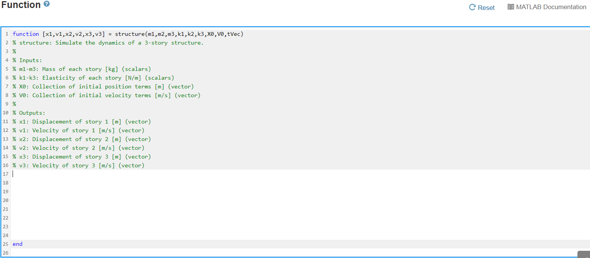Screen dimensions: 590x258
Task: Click the comment mentioning initial velocity terms V0
Action: point(106,95)
